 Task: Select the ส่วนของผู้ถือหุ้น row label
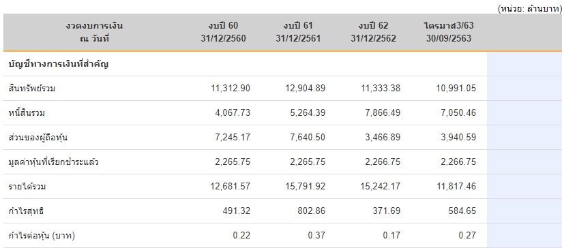[38, 138]
